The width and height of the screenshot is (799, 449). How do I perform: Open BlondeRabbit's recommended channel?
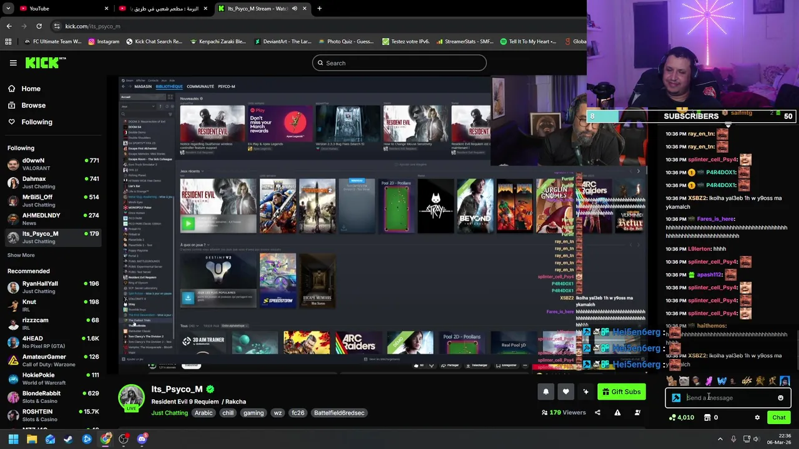[53, 397]
